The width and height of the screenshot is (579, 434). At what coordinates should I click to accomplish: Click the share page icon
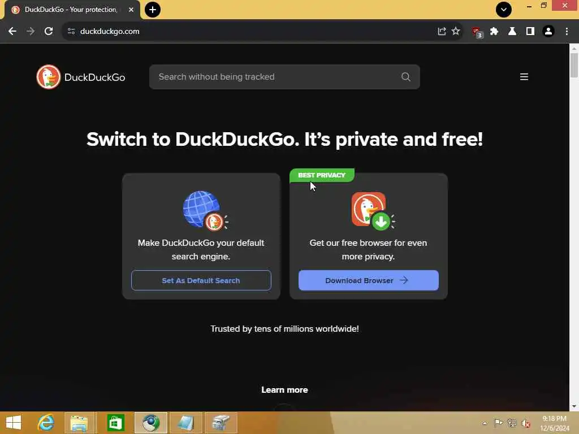(442, 32)
